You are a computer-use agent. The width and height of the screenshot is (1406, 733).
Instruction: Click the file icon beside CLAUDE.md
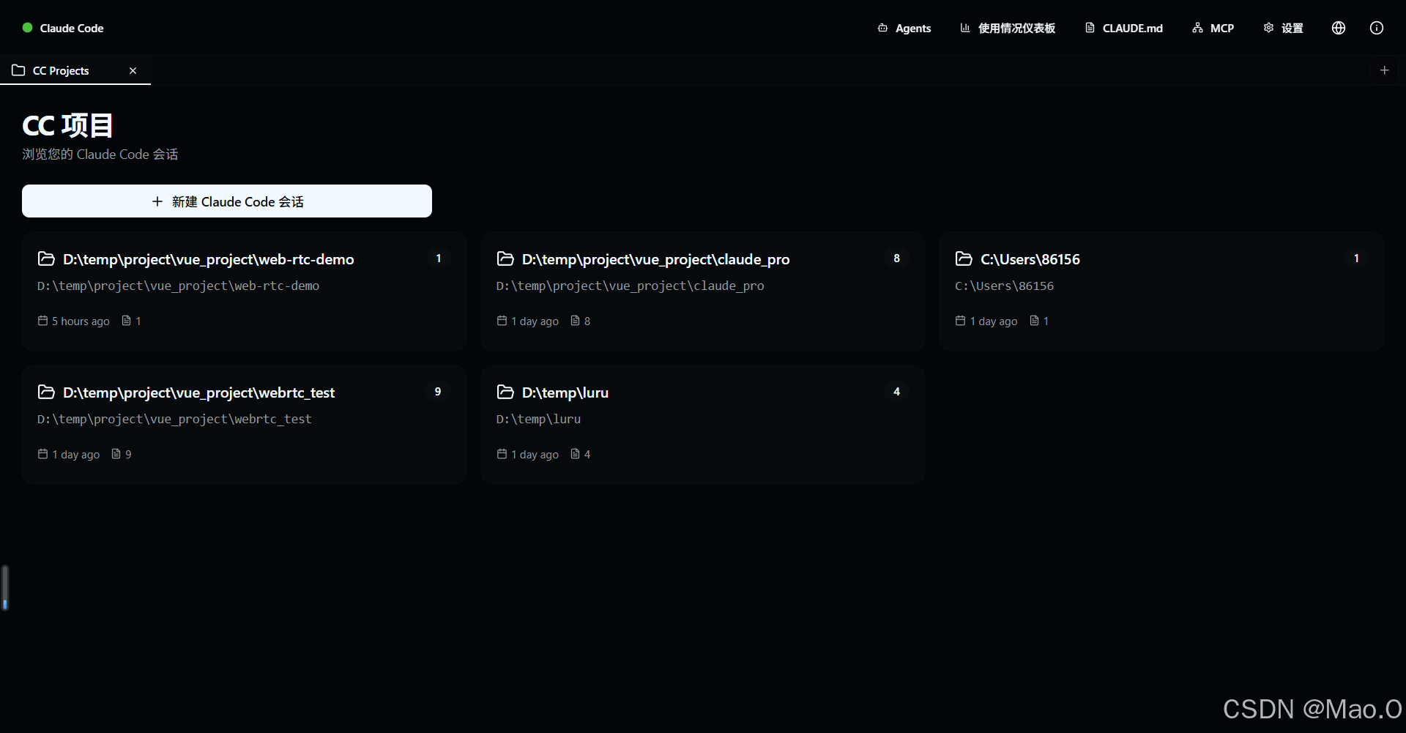(x=1090, y=28)
